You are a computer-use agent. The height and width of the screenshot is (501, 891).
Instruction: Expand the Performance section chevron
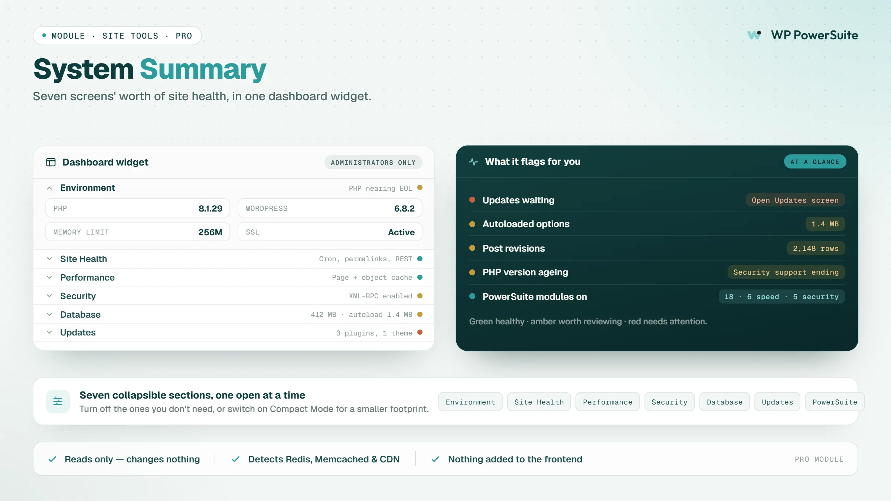coord(49,277)
